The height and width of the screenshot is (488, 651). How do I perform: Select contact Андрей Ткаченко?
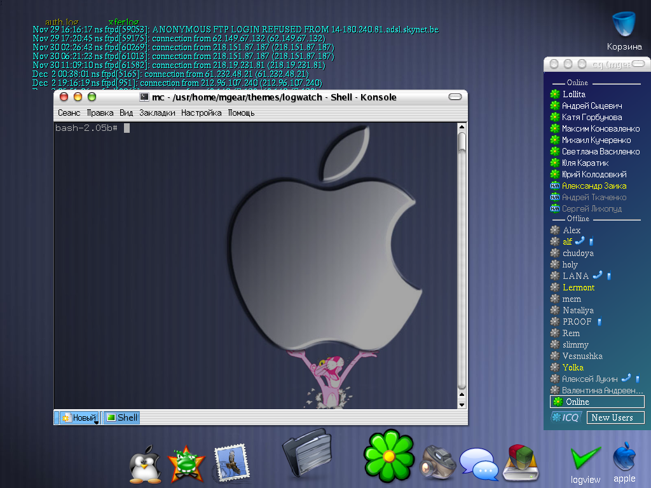(x=594, y=198)
